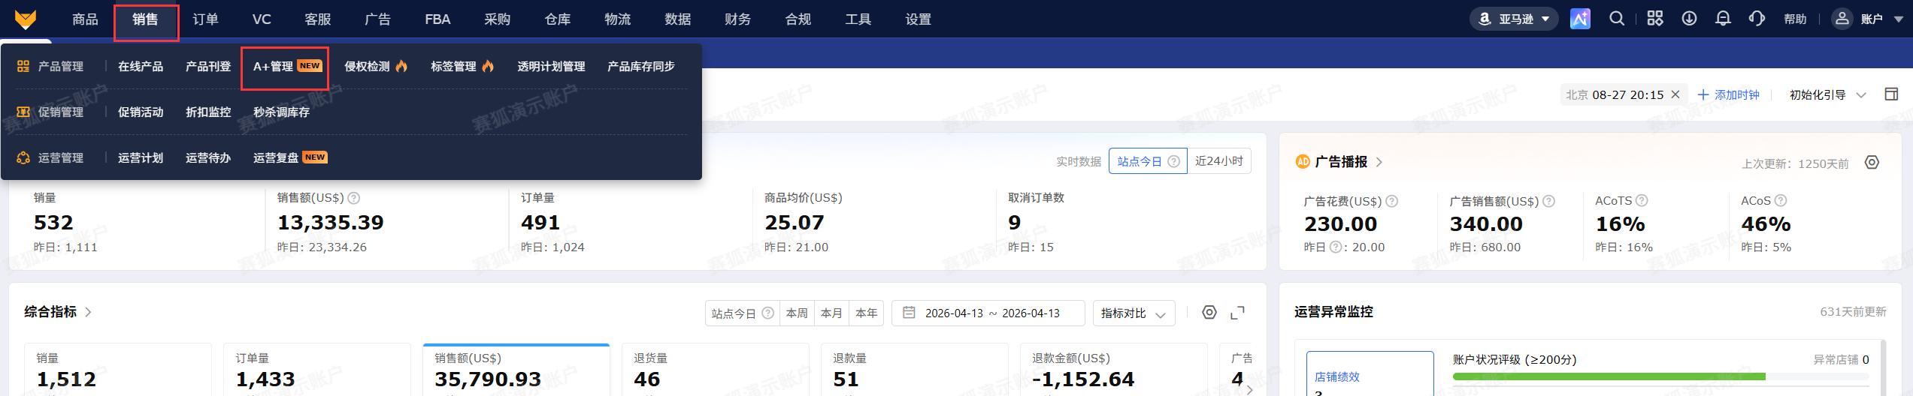1913x396 pixels.
Task: Click help icon next to 广告花费(US$)
Action: click(x=1391, y=201)
